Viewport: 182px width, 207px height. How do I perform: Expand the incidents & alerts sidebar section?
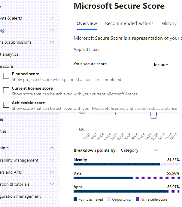[52, 18]
